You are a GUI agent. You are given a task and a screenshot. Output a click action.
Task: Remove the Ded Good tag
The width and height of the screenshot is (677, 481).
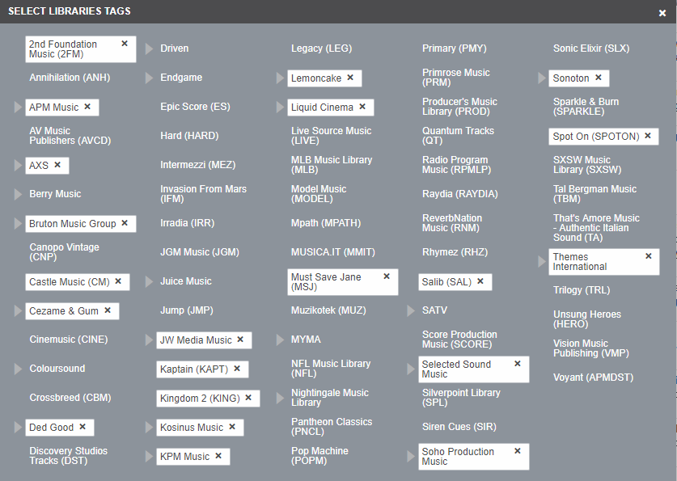pyautogui.click(x=83, y=427)
